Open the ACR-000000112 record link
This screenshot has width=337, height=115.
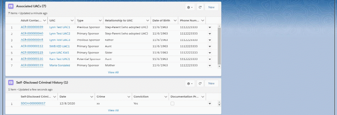point(32,46)
